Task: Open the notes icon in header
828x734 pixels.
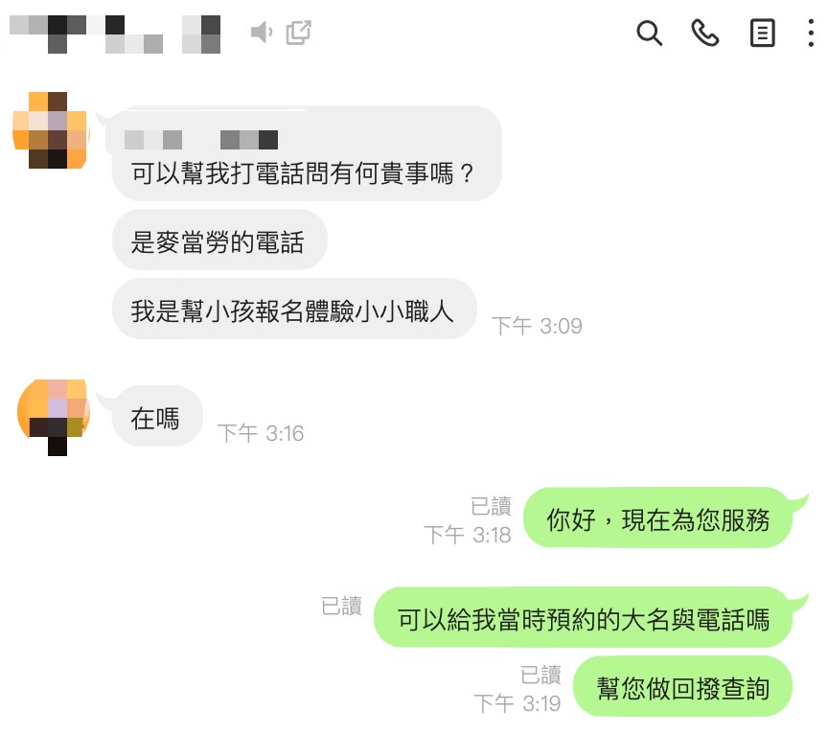Action: pyautogui.click(x=762, y=34)
